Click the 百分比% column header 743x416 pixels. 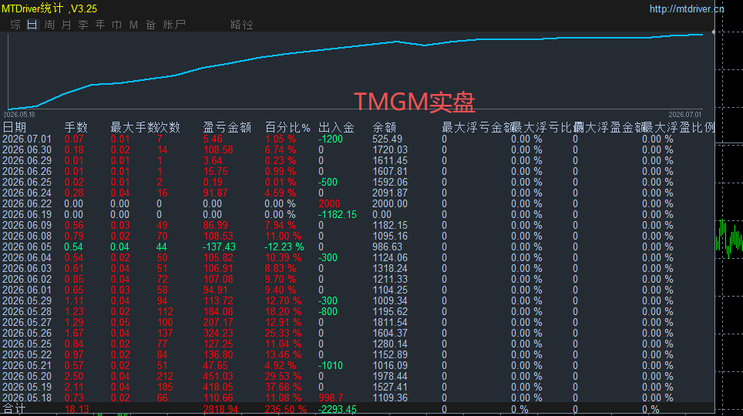coord(287,127)
